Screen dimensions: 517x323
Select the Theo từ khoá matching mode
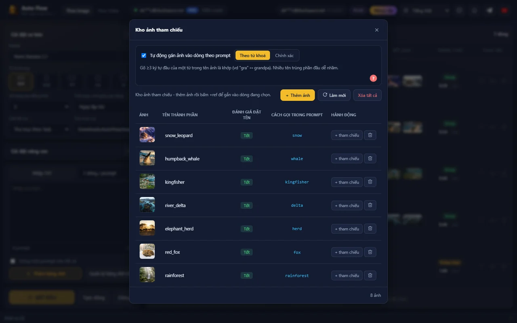pos(252,55)
